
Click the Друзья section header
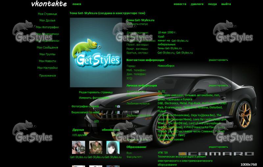pos(78,130)
